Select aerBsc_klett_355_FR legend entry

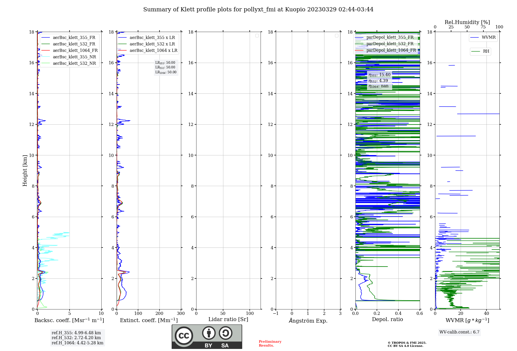coord(69,37)
